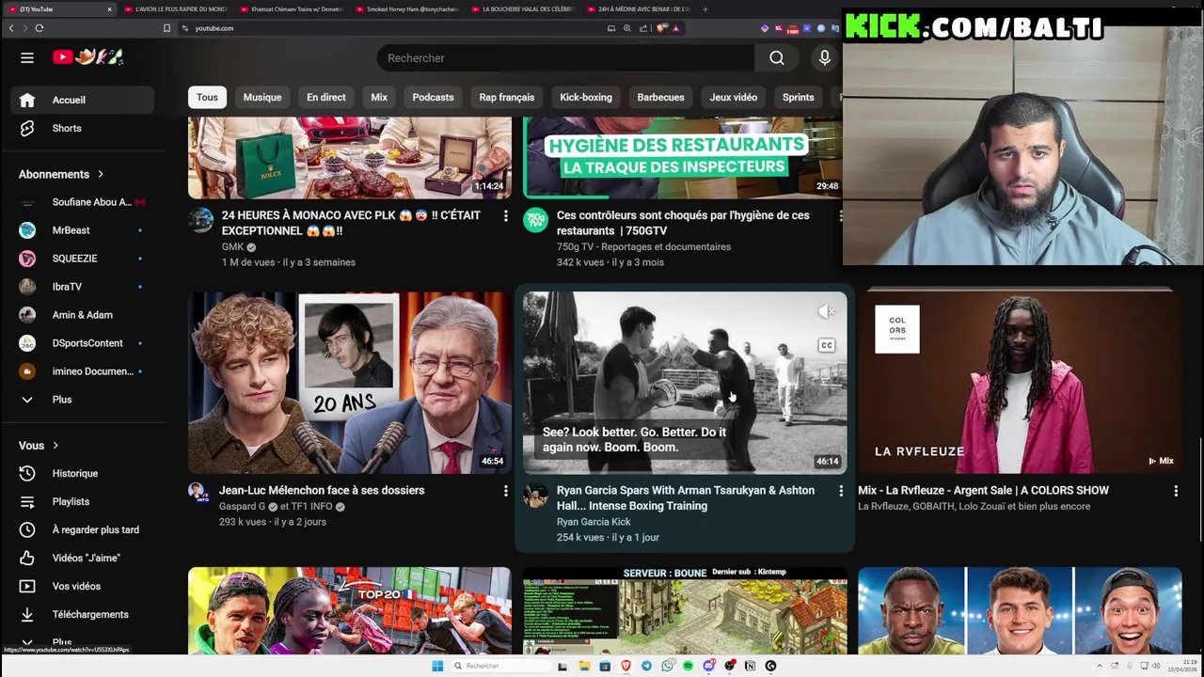The image size is (1204, 677).
Task: Open title "24 HEURES À MONACO AVEC PLK"
Action: click(351, 223)
